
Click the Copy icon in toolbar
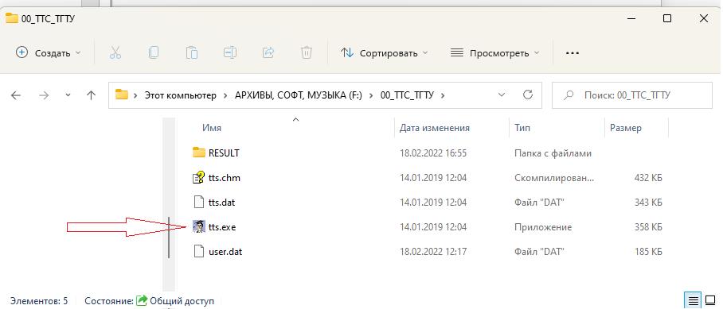coord(153,53)
